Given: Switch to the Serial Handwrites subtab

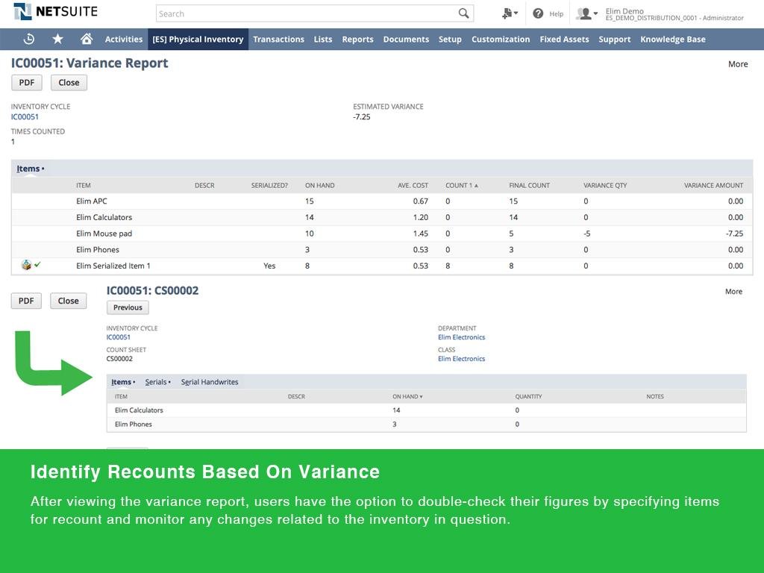Looking at the screenshot, I should pos(210,382).
